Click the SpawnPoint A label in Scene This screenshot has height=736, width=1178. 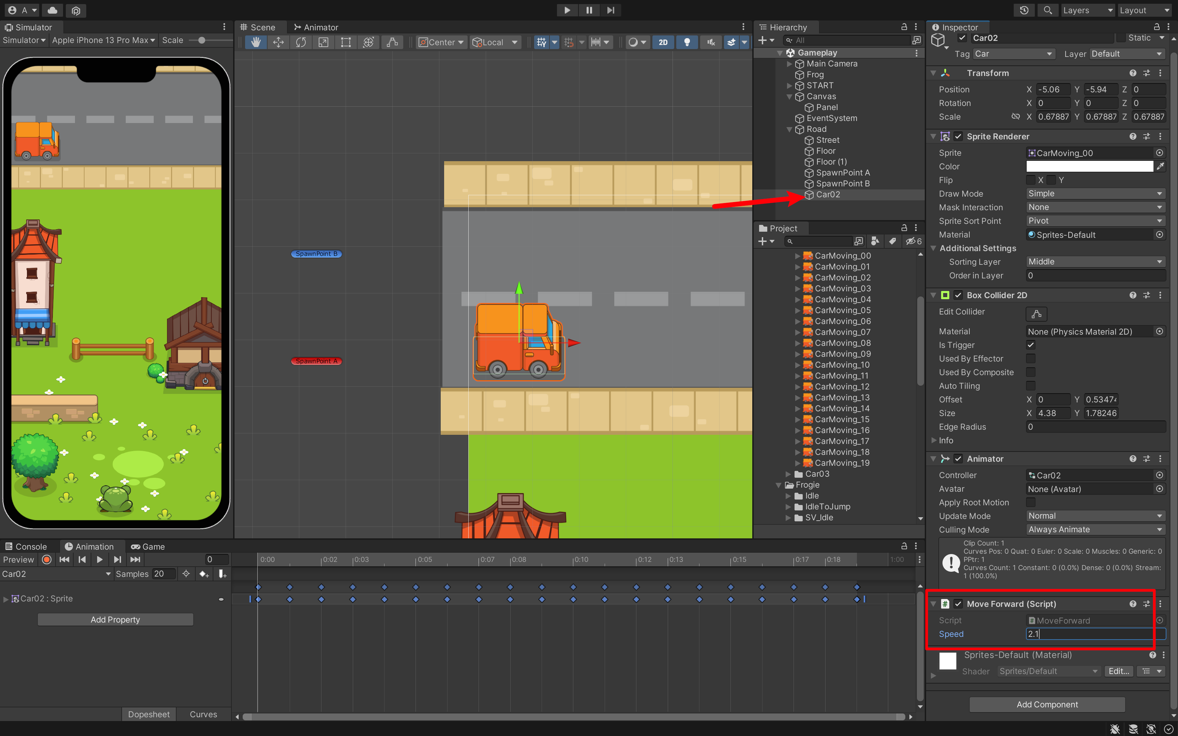point(316,361)
